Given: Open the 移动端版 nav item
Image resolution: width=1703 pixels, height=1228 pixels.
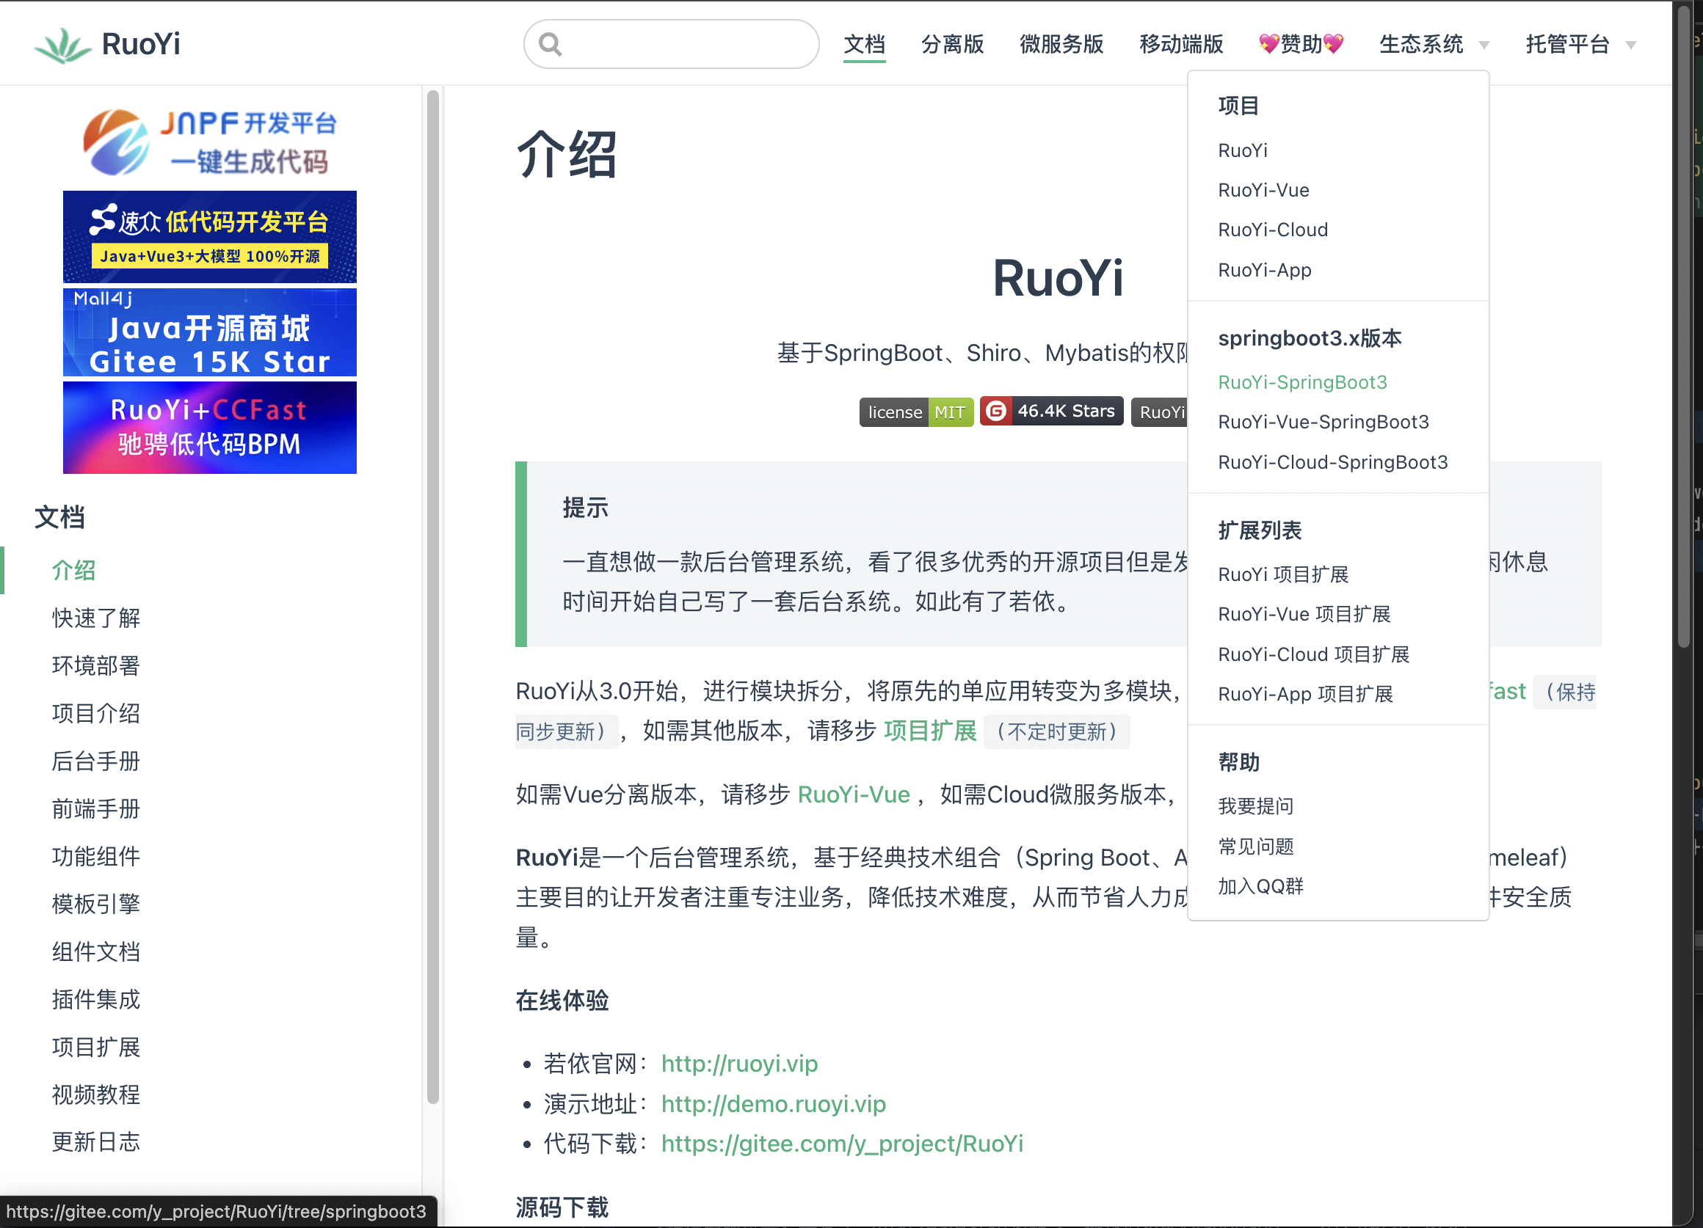Looking at the screenshot, I should point(1181,44).
